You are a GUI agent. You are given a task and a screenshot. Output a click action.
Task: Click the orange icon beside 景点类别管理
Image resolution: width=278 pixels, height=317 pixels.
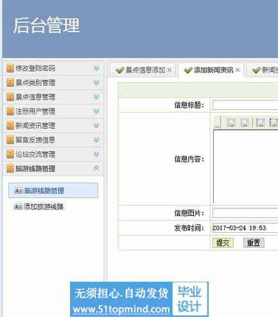tap(10, 82)
